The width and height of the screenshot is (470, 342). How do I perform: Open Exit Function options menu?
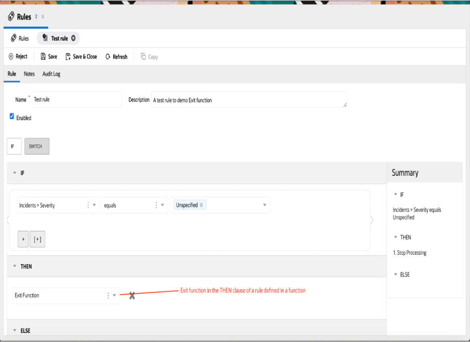tap(108, 296)
